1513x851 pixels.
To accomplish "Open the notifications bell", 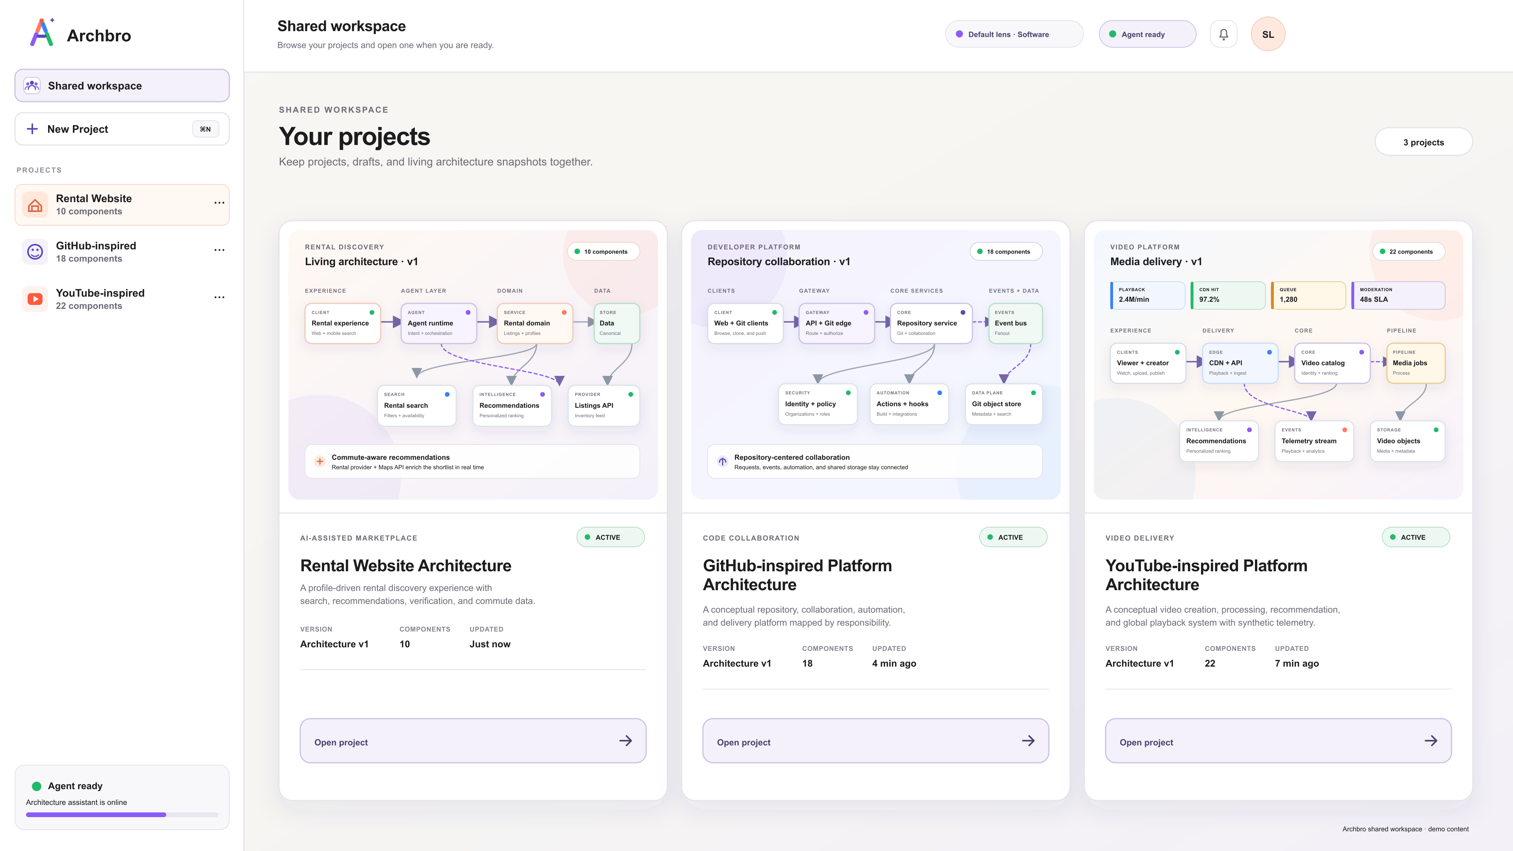I will (1223, 34).
